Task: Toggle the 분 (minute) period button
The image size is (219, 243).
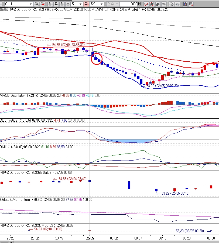Action: click(x=68, y=4)
